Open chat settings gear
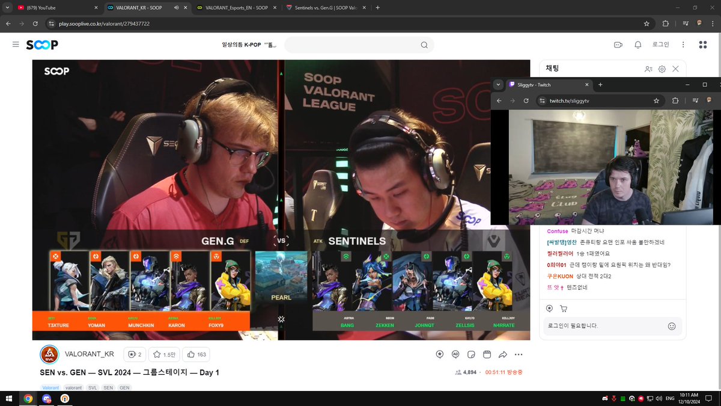 point(662,69)
